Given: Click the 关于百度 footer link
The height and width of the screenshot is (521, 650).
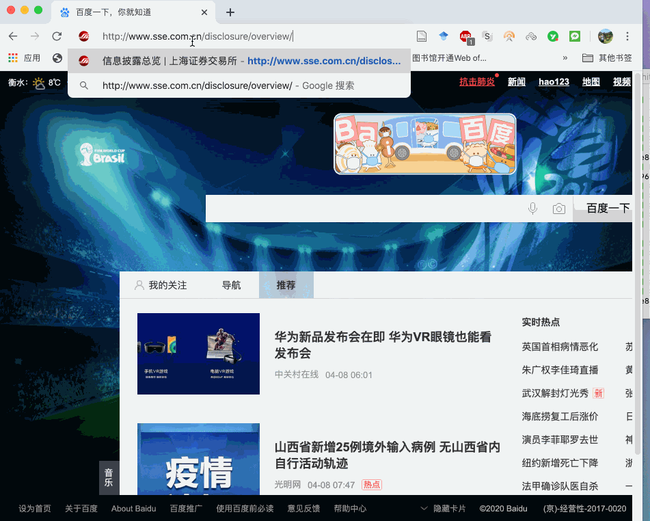Looking at the screenshot, I should tap(81, 509).
